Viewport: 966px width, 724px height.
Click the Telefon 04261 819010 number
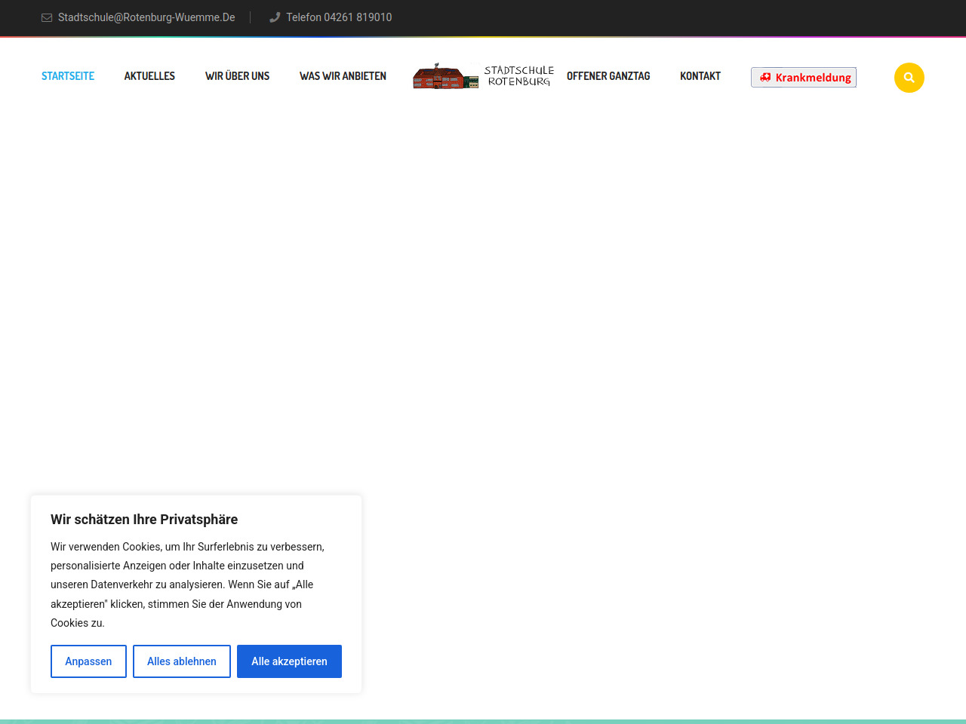coord(339,17)
